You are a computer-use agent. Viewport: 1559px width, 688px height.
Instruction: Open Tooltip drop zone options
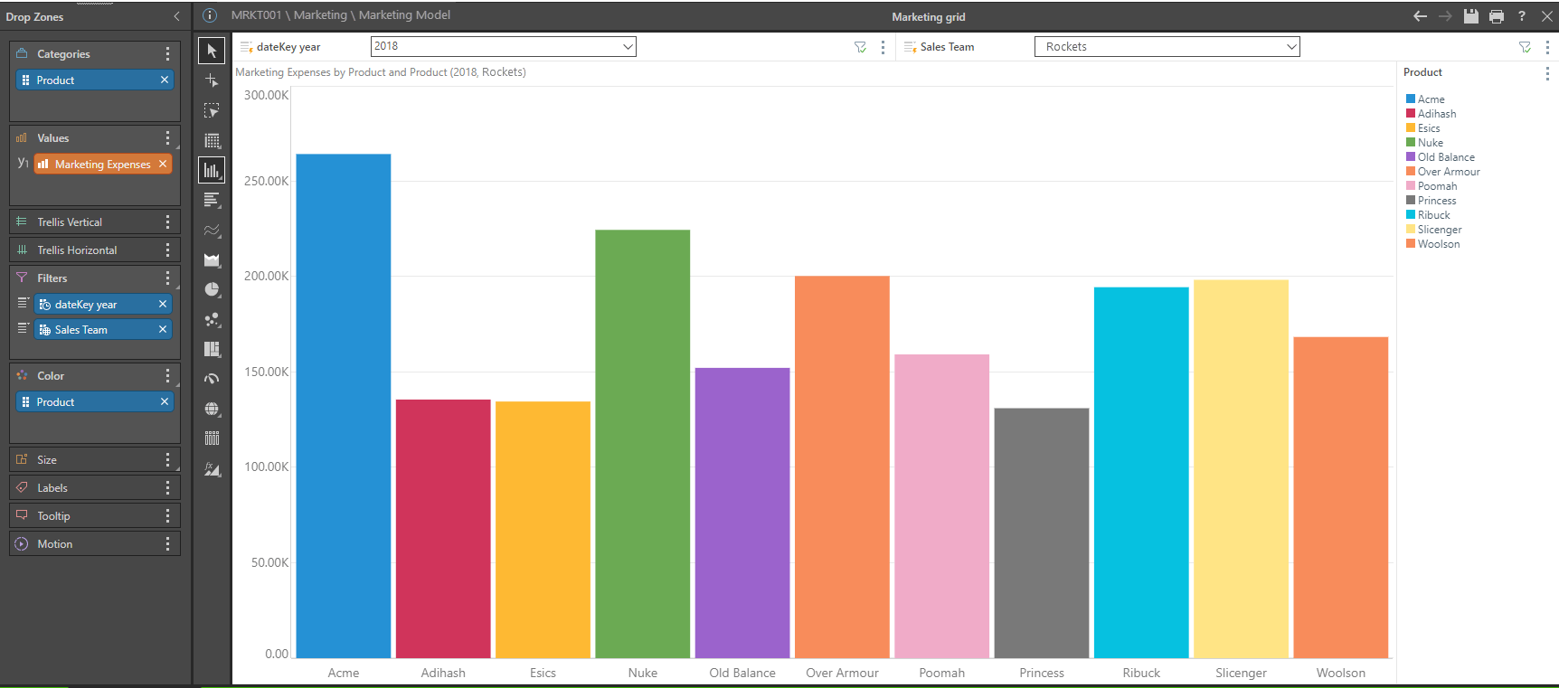167,516
